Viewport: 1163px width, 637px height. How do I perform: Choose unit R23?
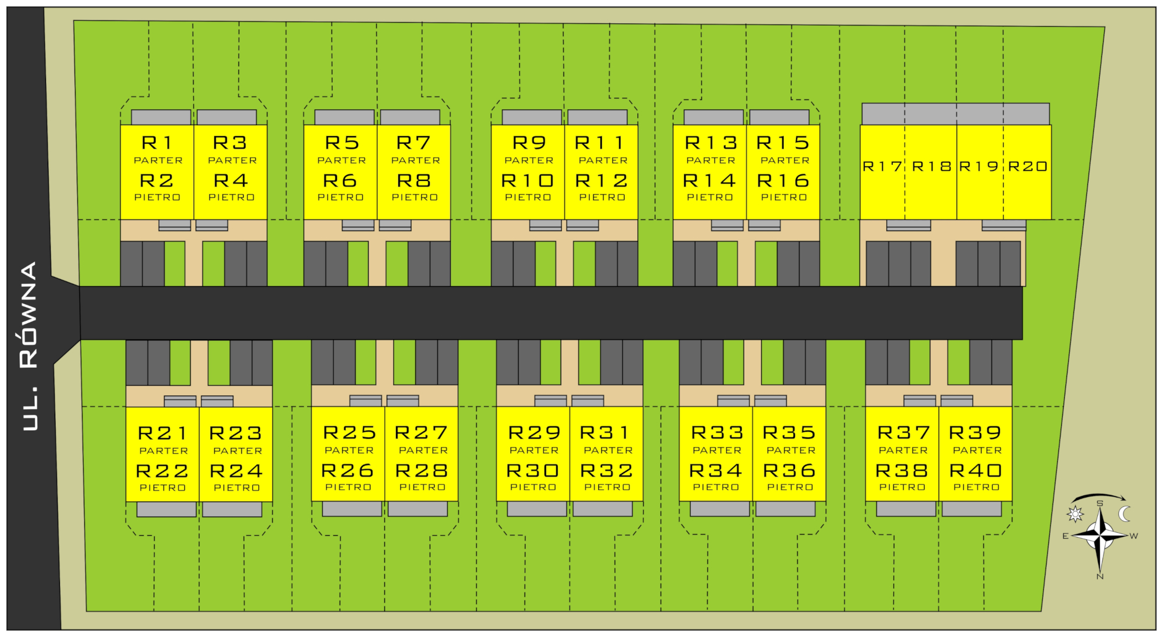click(236, 433)
